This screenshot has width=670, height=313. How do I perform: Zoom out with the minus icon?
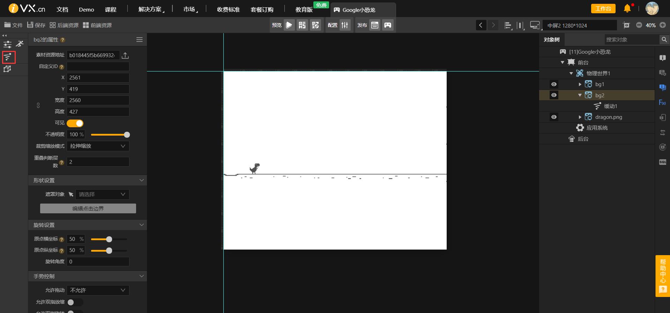pos(639,25)
